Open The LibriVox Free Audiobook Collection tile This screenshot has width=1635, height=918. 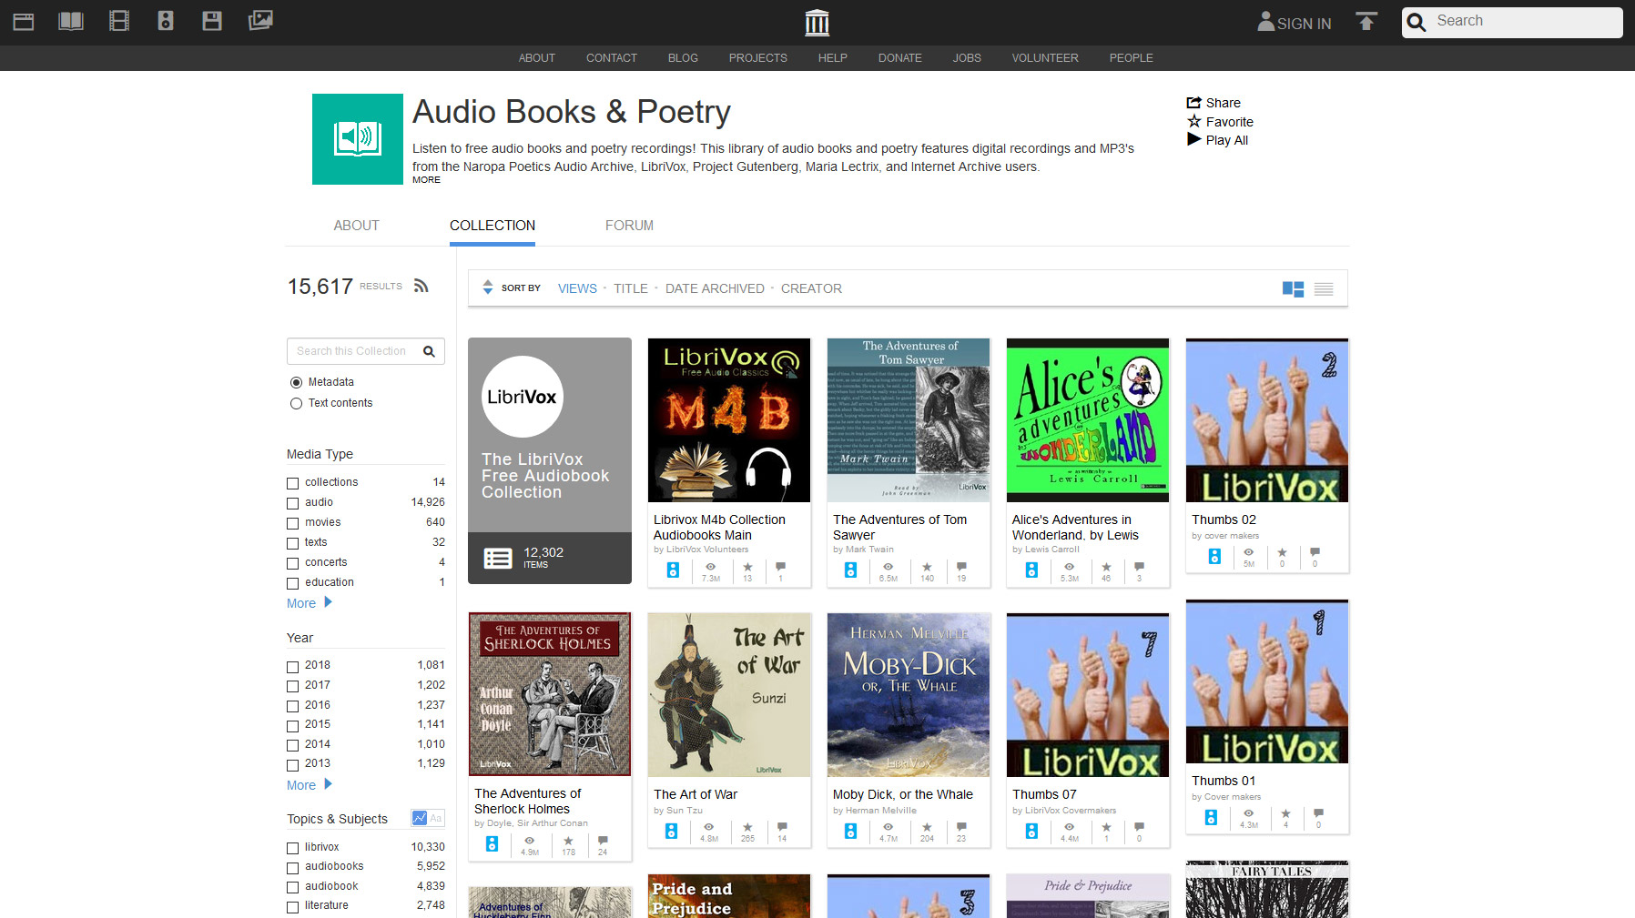pyautogui.click(x=550, y=460)
